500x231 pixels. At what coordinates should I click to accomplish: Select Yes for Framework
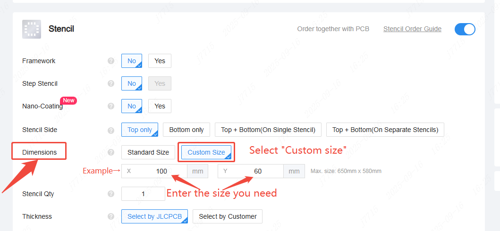[160, 61]
